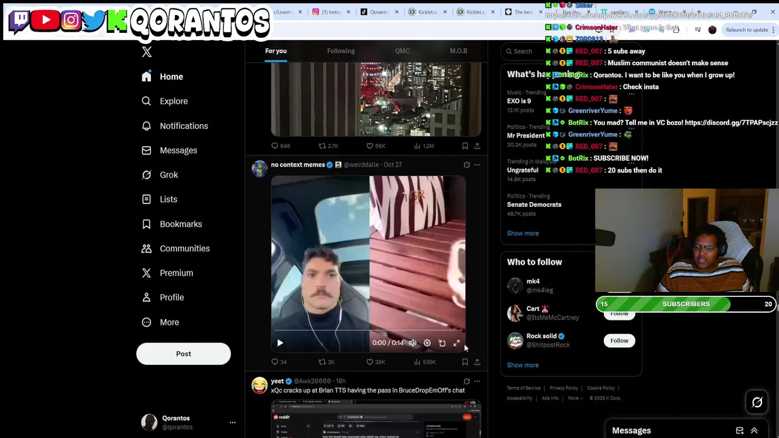Expand the Messages drawer
The width and height of the screenshot is (779, 438).
(754, 431)
